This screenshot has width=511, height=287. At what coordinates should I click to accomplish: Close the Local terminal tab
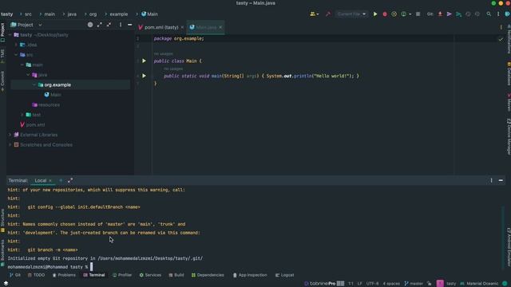point(50,181)
